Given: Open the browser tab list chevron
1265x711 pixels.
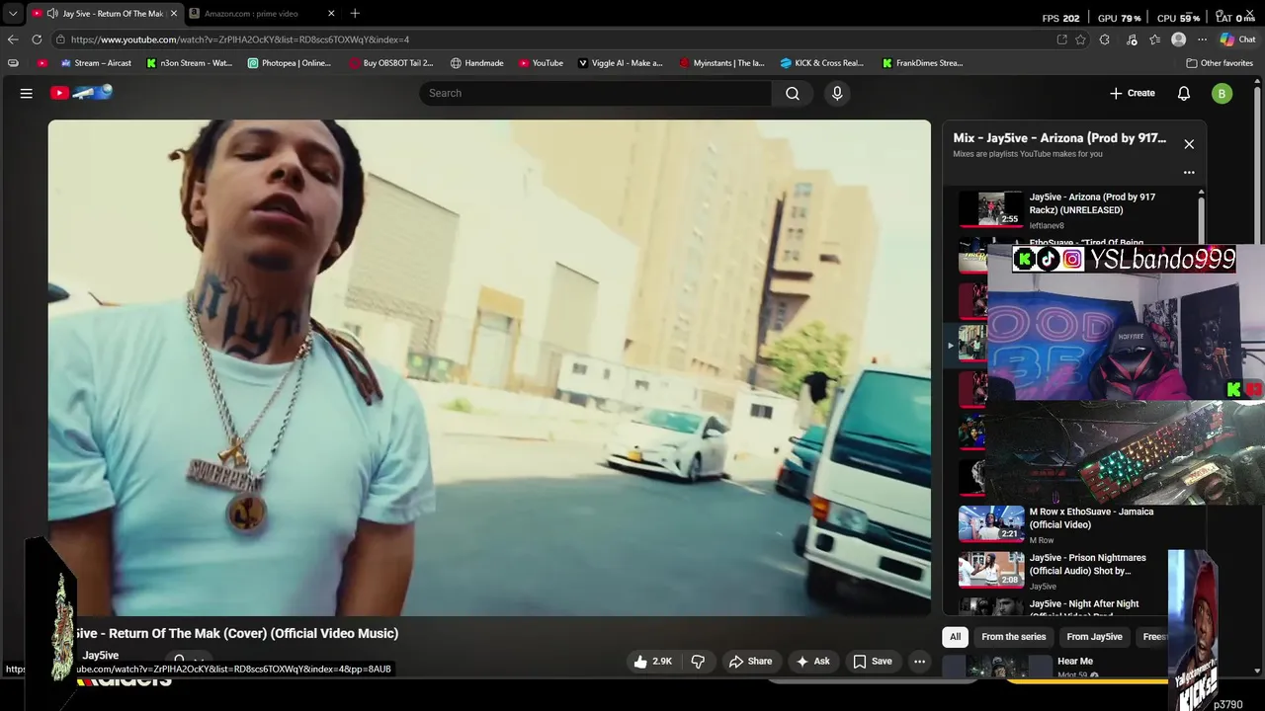Looking at the screenshot, I should [13, 14].
